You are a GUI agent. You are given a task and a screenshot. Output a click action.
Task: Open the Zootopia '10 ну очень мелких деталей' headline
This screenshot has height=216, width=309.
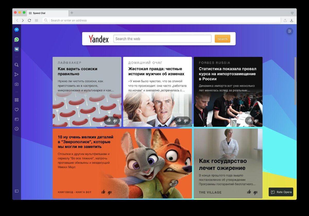click(85, 142)
